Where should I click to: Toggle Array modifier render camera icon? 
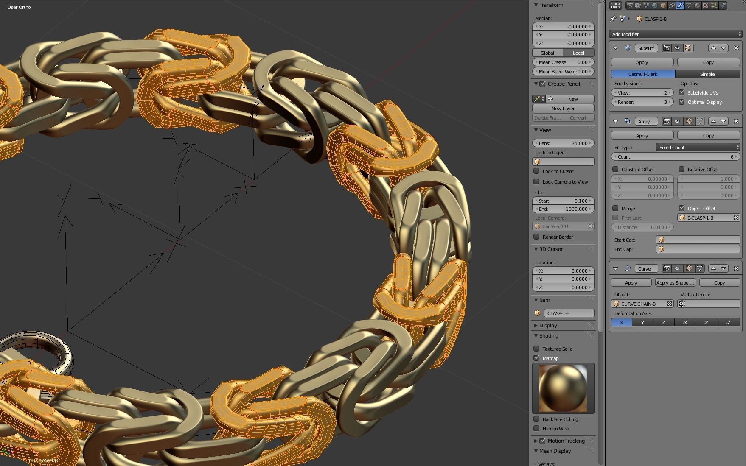click(x=667, y=121)
